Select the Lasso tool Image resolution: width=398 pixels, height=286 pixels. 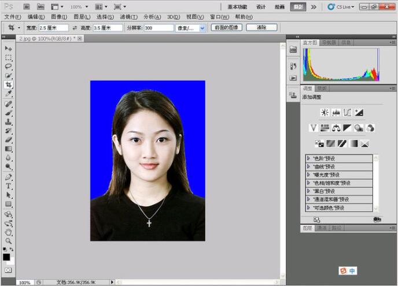pyautogui.click(x=8, y=66)
